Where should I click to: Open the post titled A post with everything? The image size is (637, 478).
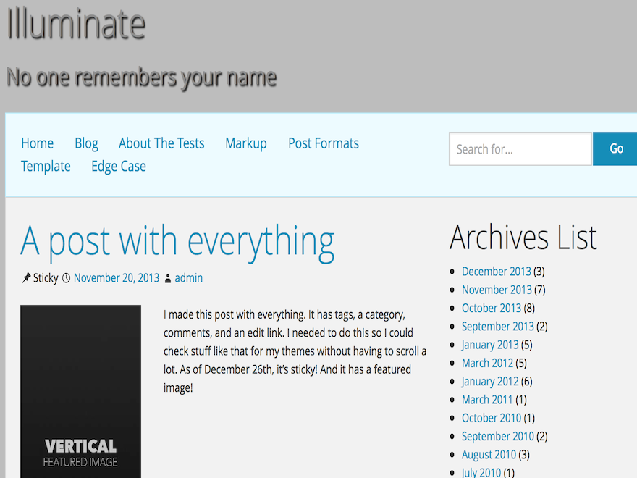click(178, 241)
